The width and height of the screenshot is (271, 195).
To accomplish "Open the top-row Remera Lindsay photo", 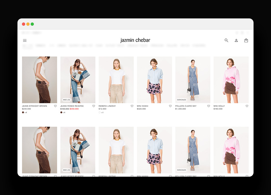I will tap(116, 80).
